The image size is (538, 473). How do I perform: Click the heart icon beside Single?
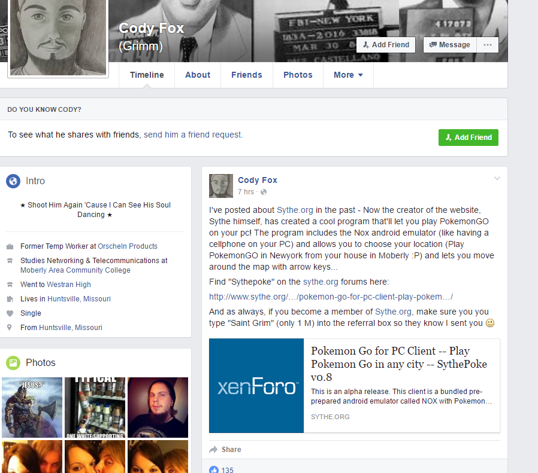pyautogui.click(x=10, y=313)
